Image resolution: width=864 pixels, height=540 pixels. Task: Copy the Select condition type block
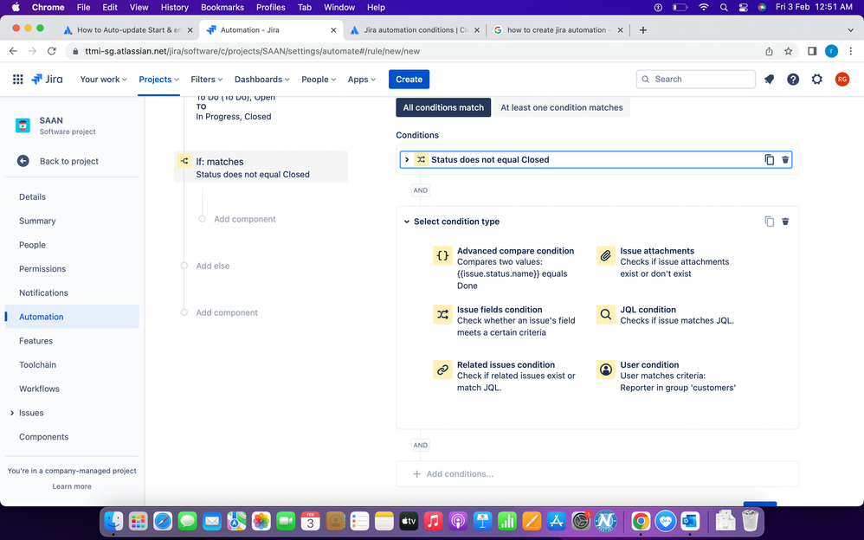770,222
